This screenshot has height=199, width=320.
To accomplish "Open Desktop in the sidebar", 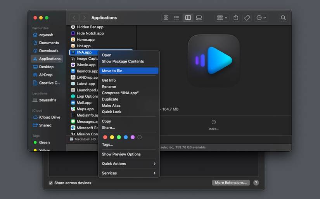I will (47, 67).
